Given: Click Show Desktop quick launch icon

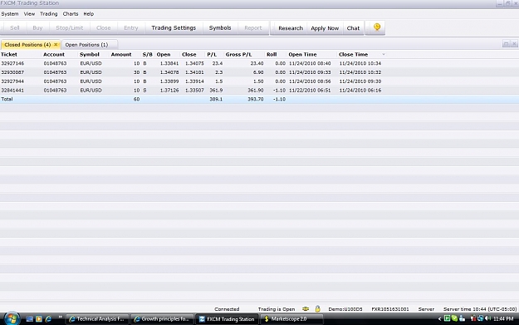Looking at the screenshot, I should point(29,319).
